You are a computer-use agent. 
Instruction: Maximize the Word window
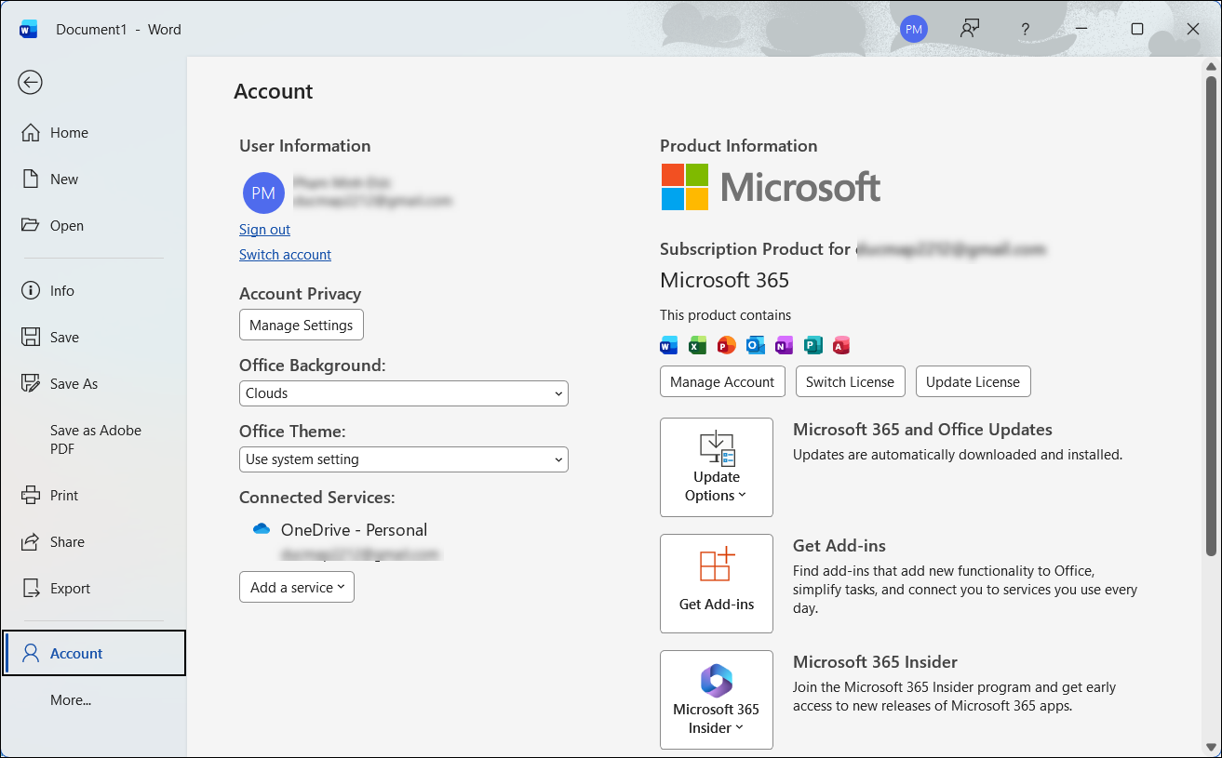coord(1137,30)
